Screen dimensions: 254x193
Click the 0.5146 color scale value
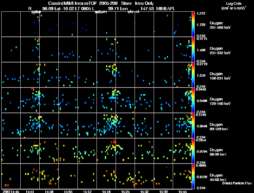(x=201, y=115)
